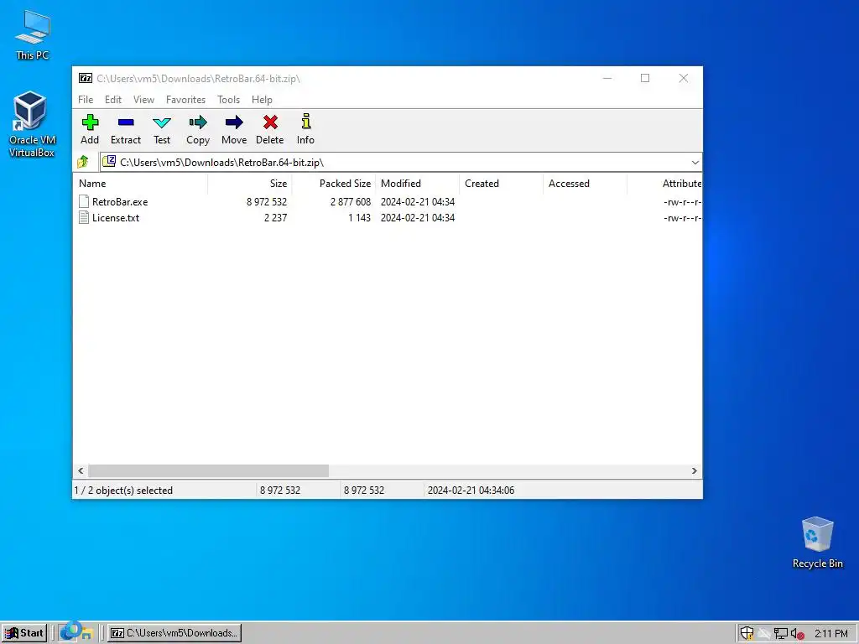Click status text '1 / 2 object(s) selected'
The width and height of the screenshot is (859, 644).
[123, 491]
